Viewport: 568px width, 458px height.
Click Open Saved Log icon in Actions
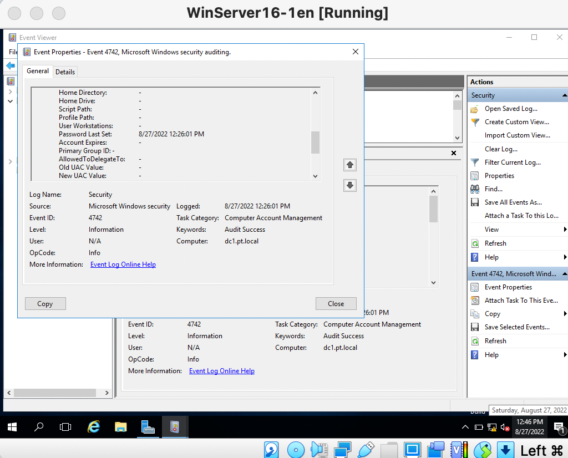click(x=475, y=109)
